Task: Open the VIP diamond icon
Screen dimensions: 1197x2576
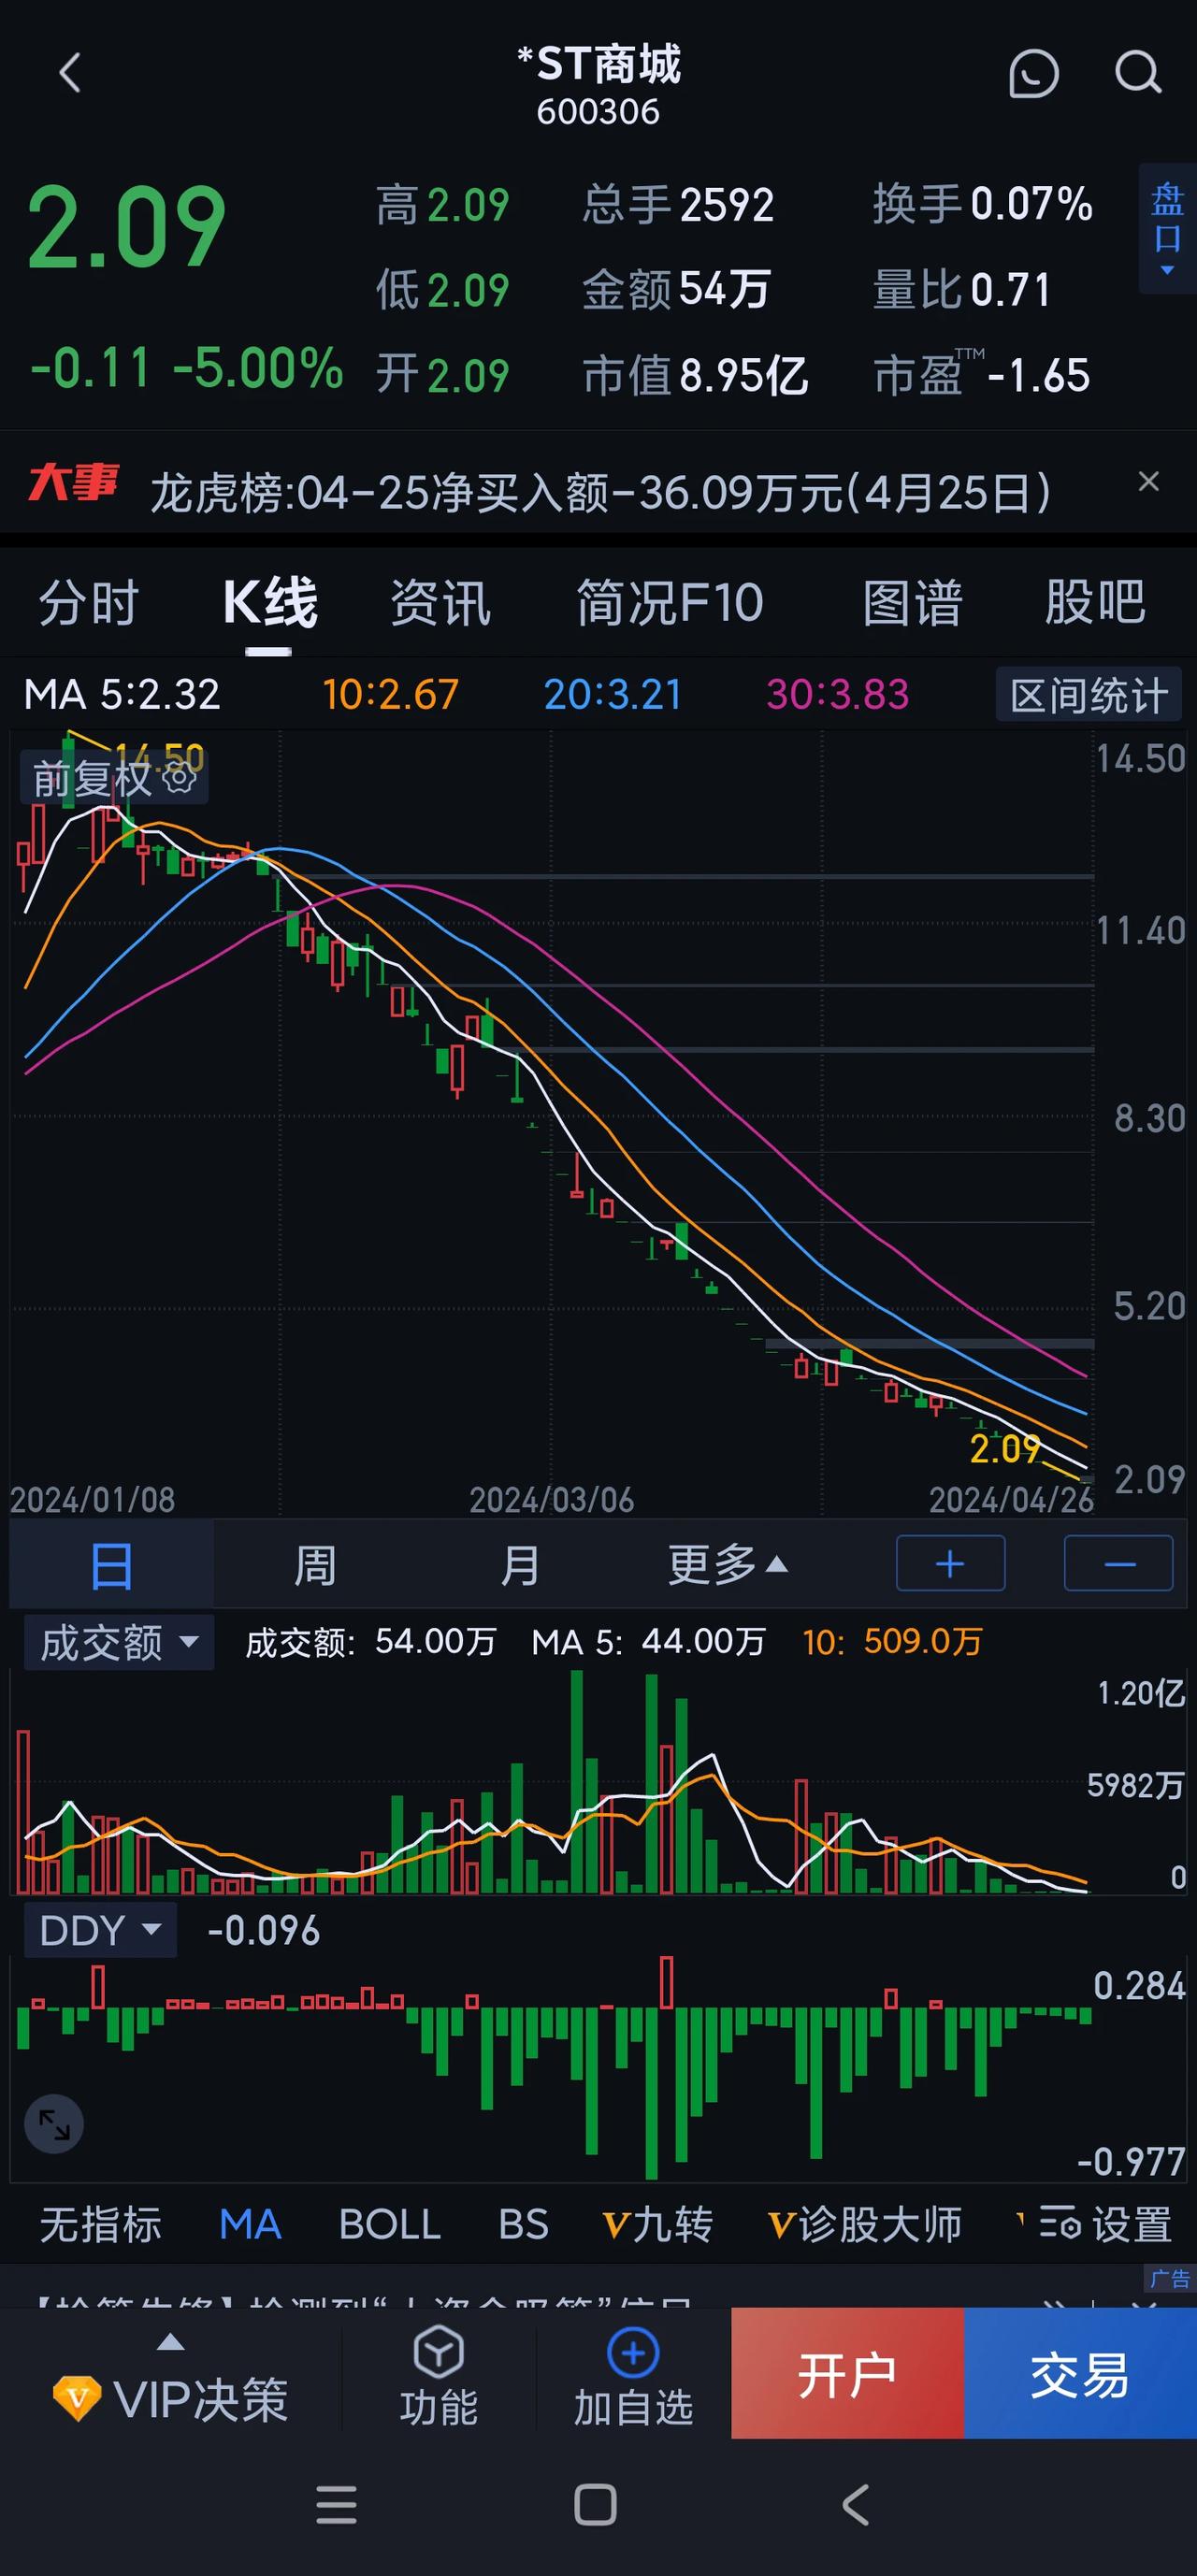Action: 77,2399
